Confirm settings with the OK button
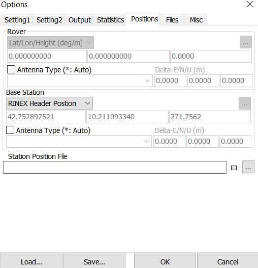 [x=165, y=262]
